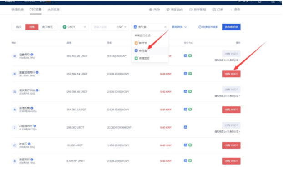Choose 微信支付 from payment dropdown
The width and height of the screenshot is (283, 175).
(150, 58)
